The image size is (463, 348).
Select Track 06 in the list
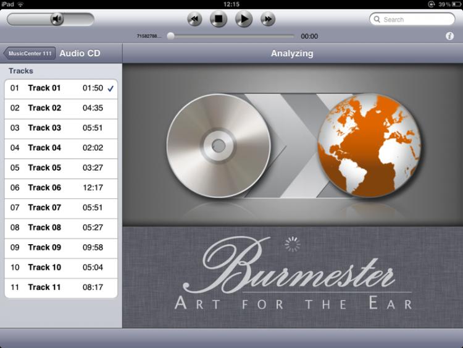(x=61, y=188)
